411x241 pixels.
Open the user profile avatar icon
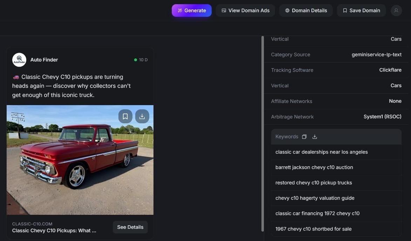(x=396, y=10)
